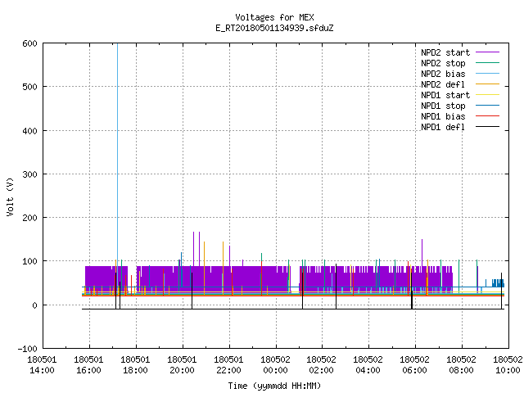The width and height of the screenshot is (524, 393).
Task: Click the 'NPD1 defl' legend label
Action: click(x=443, y=128)
